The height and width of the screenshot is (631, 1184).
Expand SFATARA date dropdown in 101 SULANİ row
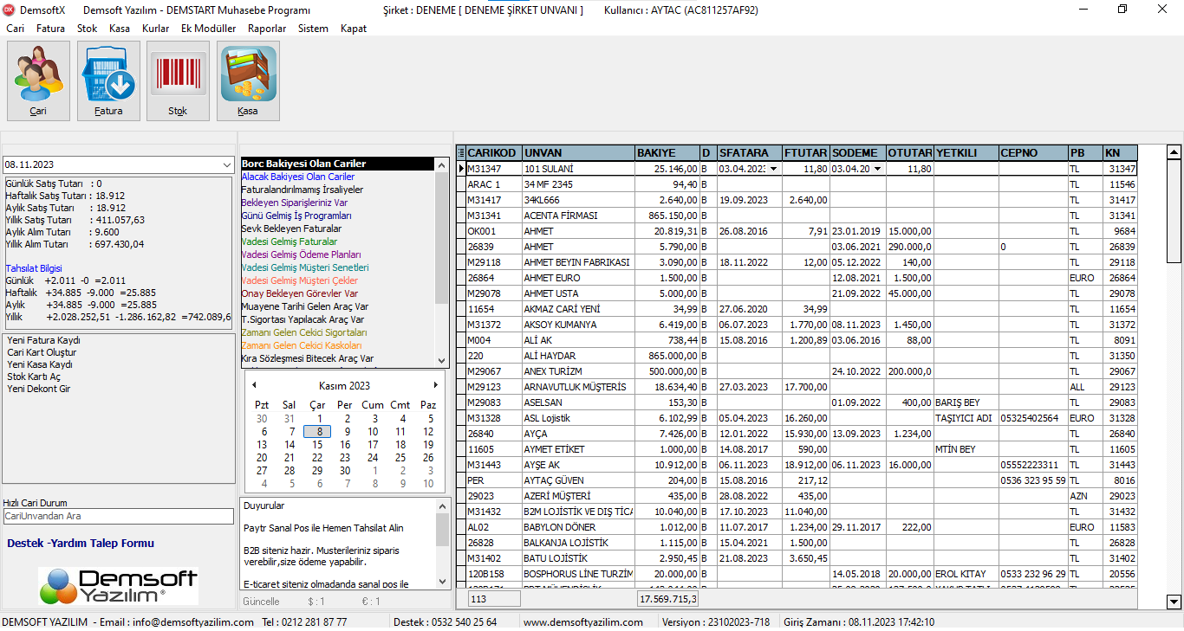(x=773, y=169)
